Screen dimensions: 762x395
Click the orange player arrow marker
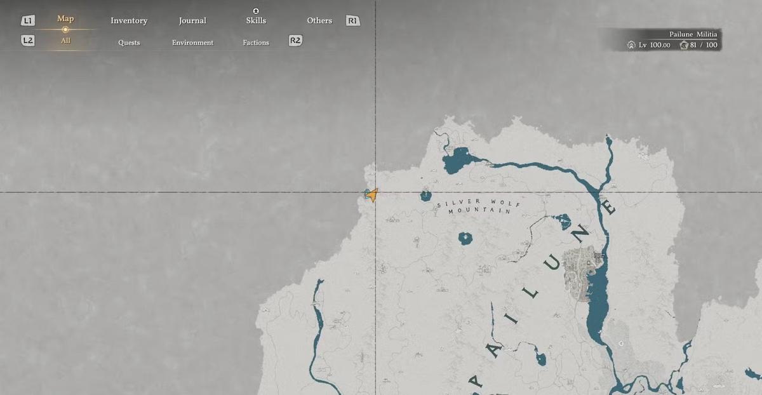click(372, 195)
